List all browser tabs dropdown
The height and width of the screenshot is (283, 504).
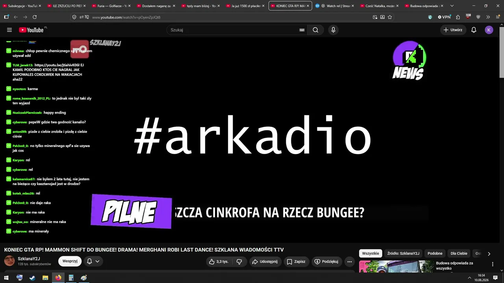tap(452, 6)
